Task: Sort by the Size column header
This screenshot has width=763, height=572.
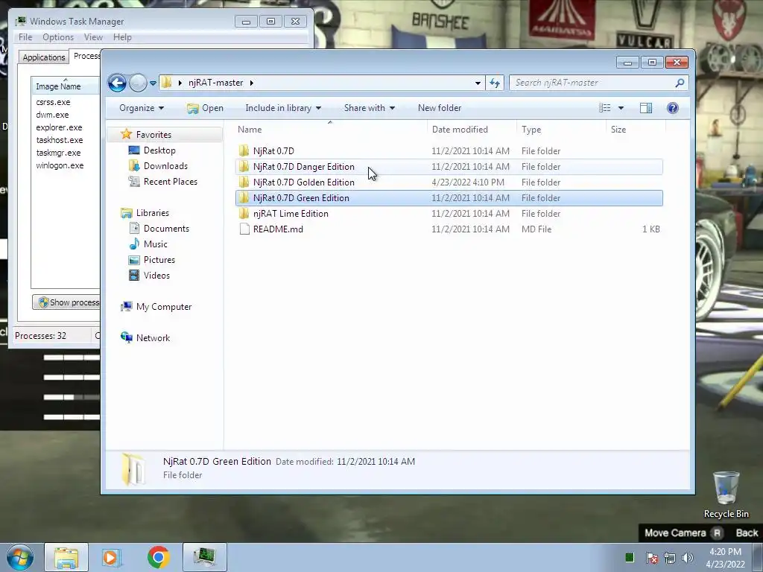Action: pyautogui.click(x=636, y=130)
